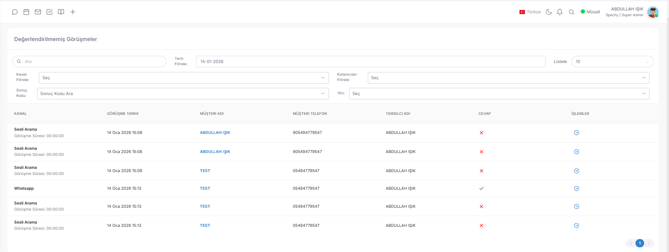Image resolution: width=669 pixels, height=252 pixels.
Task: Click phone 905494779547 in first row
Action: (x=307, y=132)
